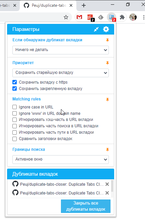This screenshot has height=222, width=145.
Task: Click the Gmail extension icon
Action: tap(79, 17)
